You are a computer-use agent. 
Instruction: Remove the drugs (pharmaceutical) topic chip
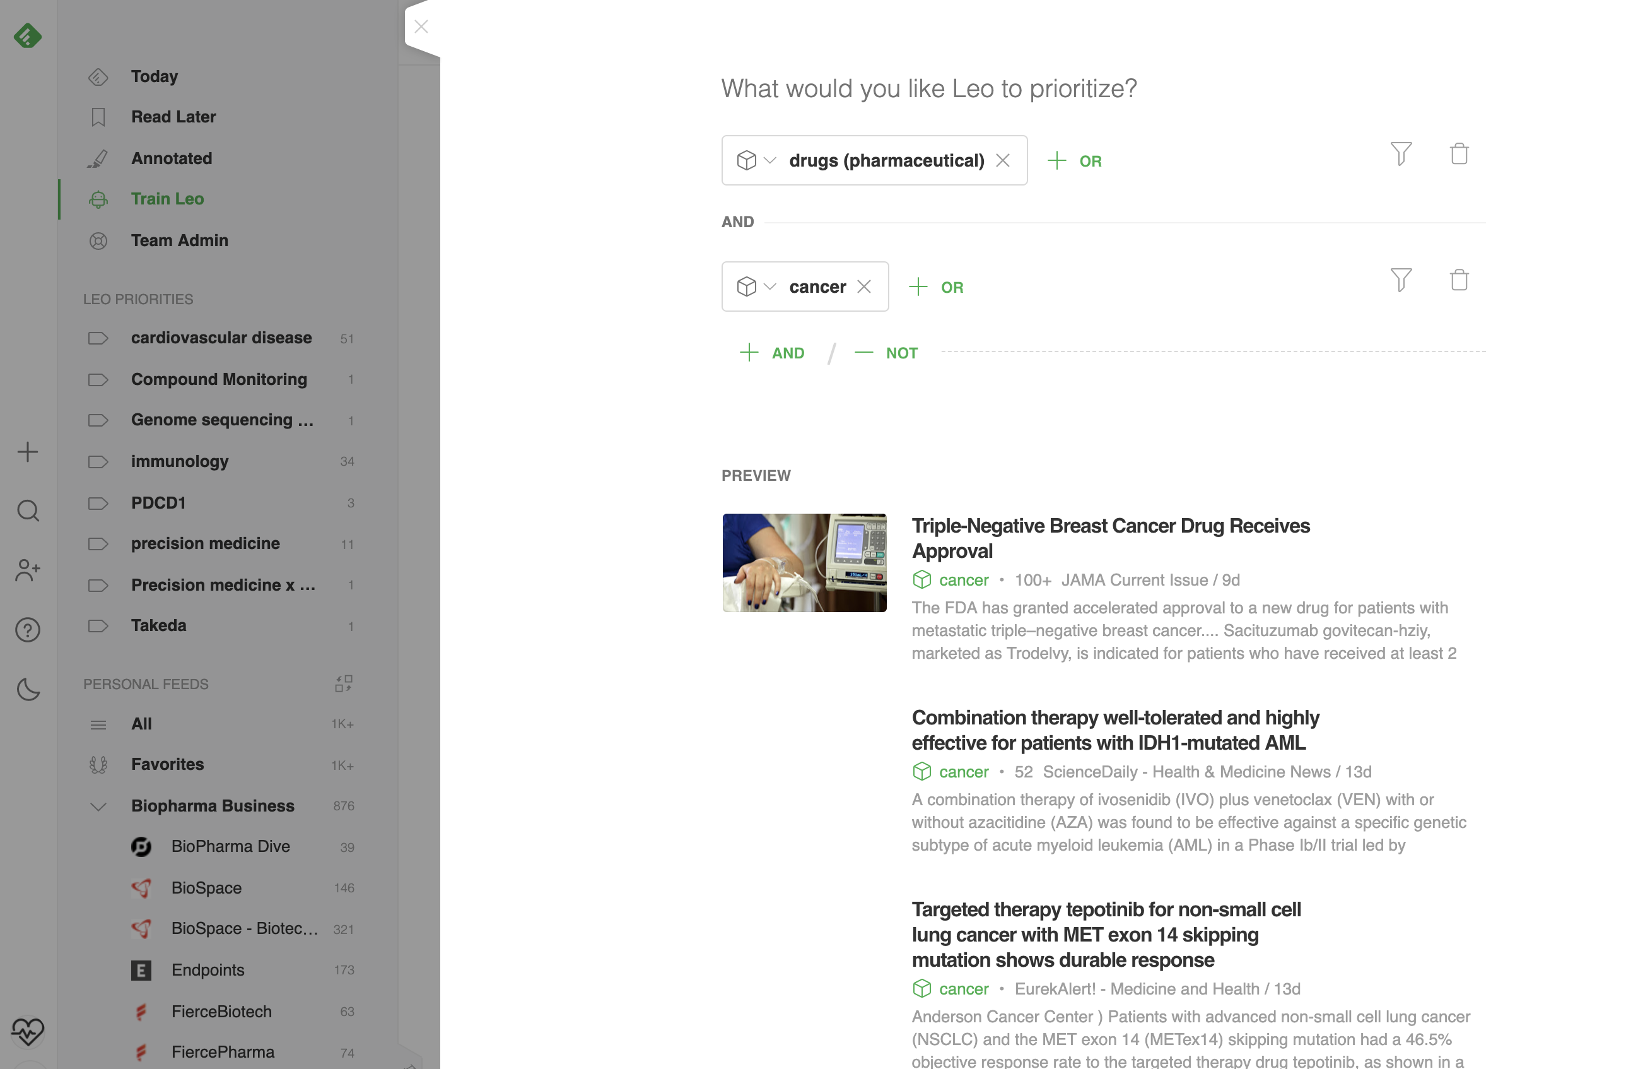1002,161
